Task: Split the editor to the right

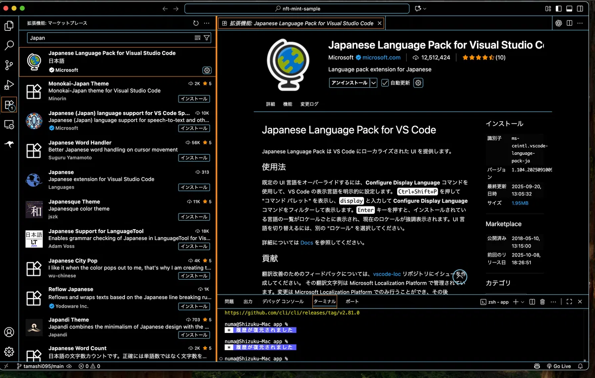Action: point(569,23)
